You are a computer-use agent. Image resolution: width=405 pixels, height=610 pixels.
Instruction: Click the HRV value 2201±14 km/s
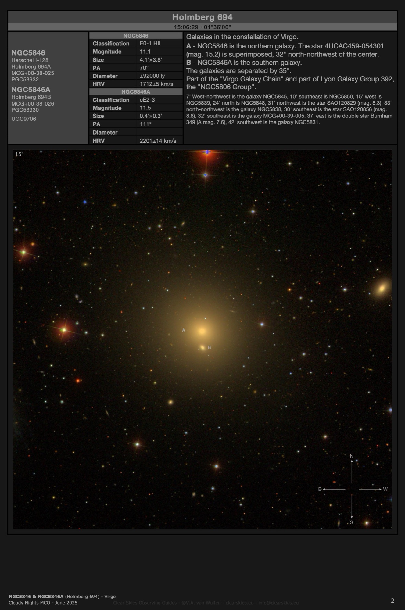[158, 141]
